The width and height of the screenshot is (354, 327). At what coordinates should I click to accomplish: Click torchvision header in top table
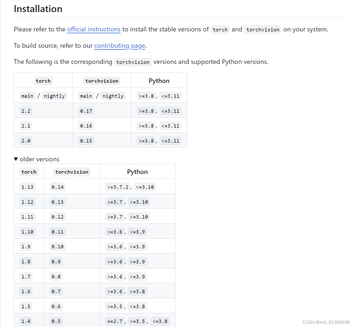point(102,81)
